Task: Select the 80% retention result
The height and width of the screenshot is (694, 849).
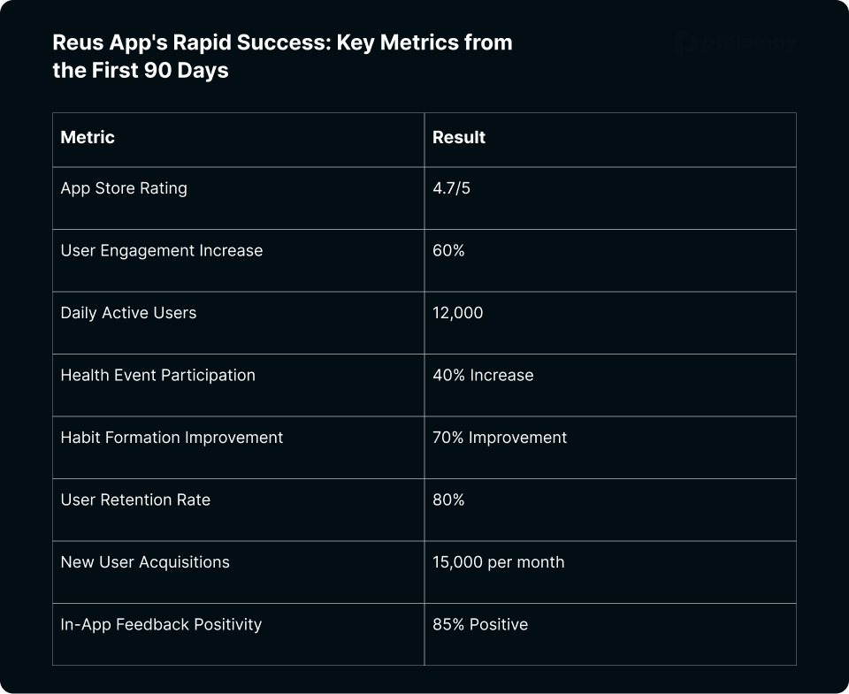Action: coord(448,500)
